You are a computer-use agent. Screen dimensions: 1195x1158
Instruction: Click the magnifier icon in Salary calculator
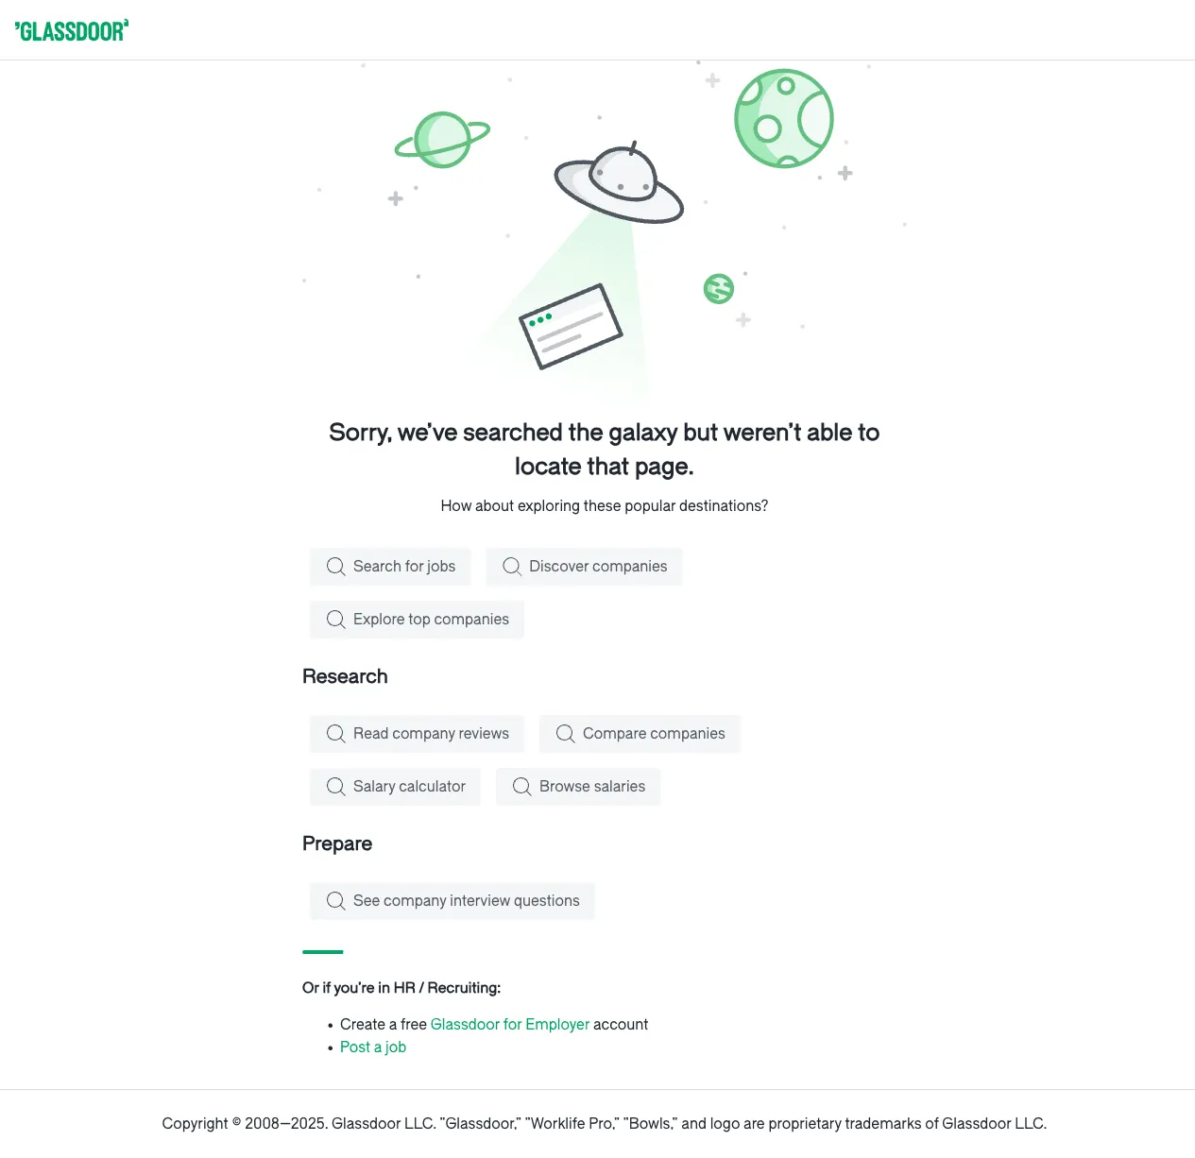[336, 786]
